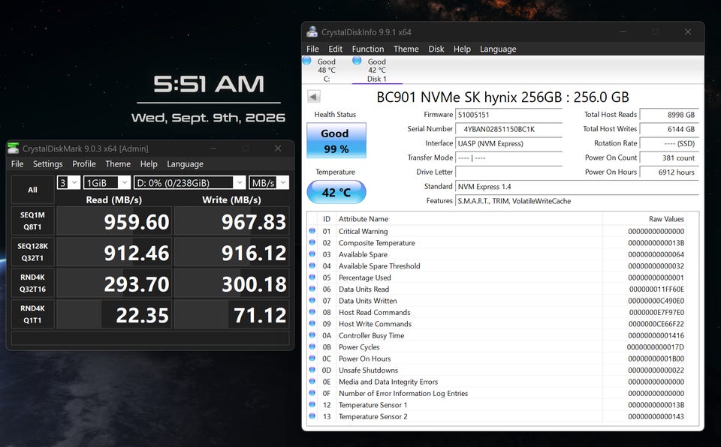The image size is (721, 447).
Task: Click the Good 99 % health status button
Action: pos(336,140)
